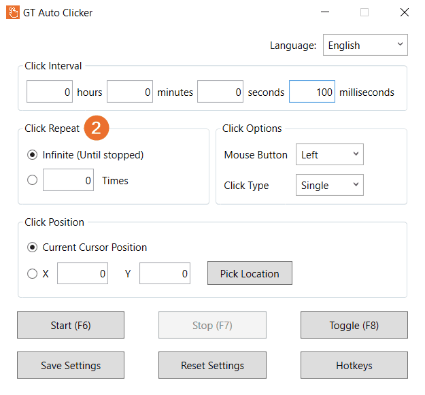Screen dimensions: 425x395
Task: Click the X coordinate input field
Action: pos(83,273)
